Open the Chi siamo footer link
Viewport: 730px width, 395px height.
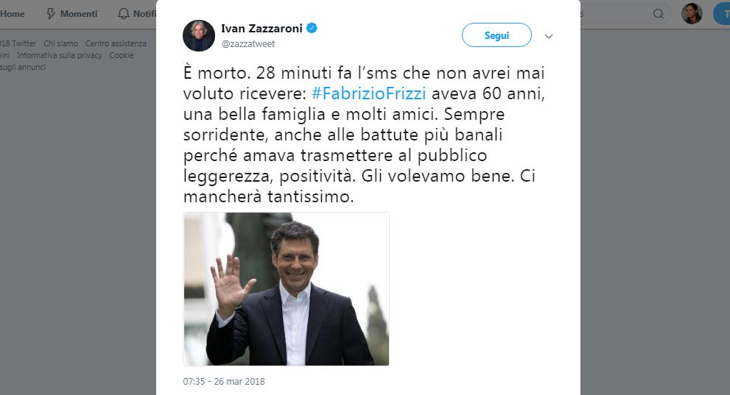(61, 43)
